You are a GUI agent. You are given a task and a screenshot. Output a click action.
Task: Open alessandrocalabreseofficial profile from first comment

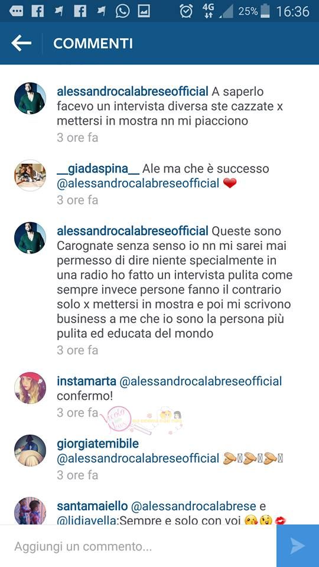pyautogui.click(x=133, y=92)
